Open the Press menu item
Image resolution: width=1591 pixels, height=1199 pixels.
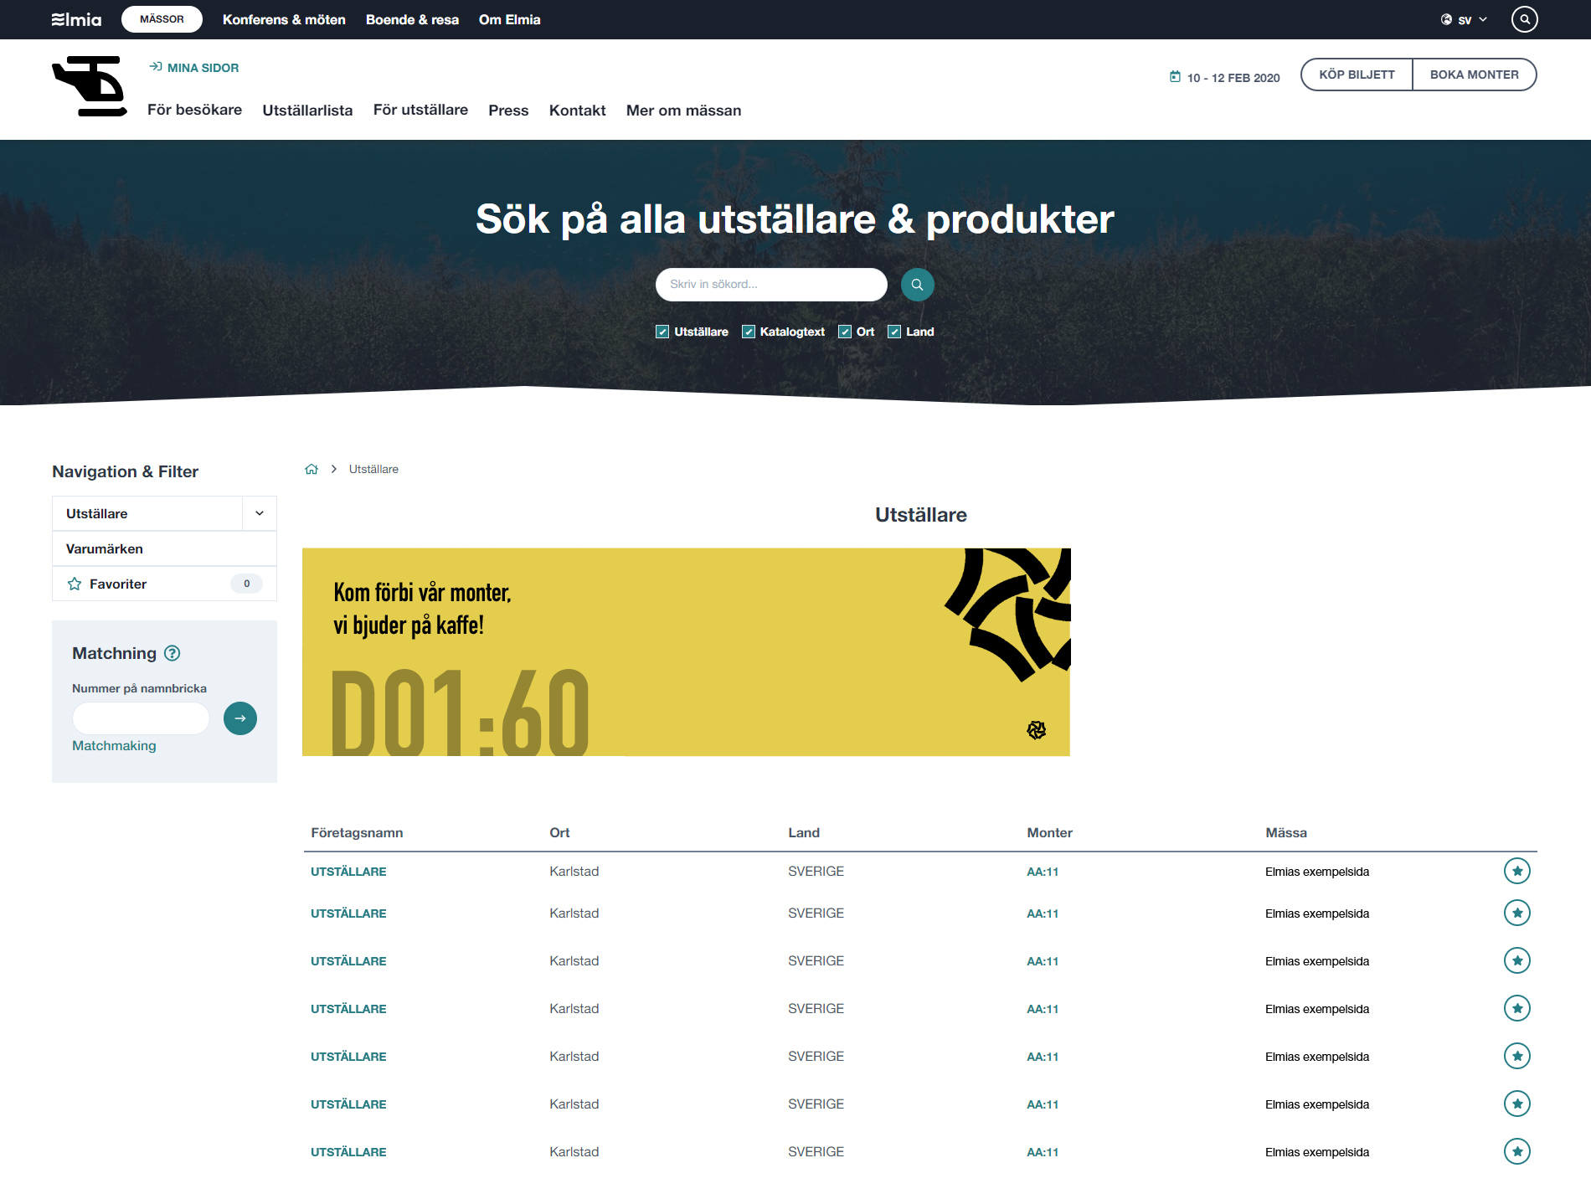click(x=508, y=110)
